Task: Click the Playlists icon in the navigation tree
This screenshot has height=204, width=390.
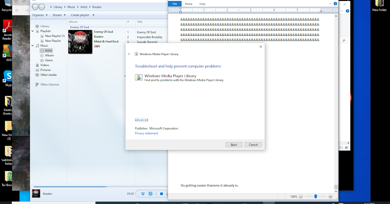Action: [38, 31]
